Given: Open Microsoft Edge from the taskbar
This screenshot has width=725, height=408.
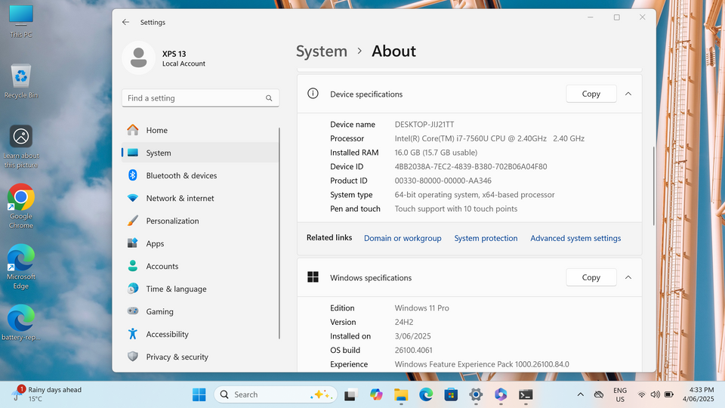Looking at the screenshot, I should pos(426,394).
